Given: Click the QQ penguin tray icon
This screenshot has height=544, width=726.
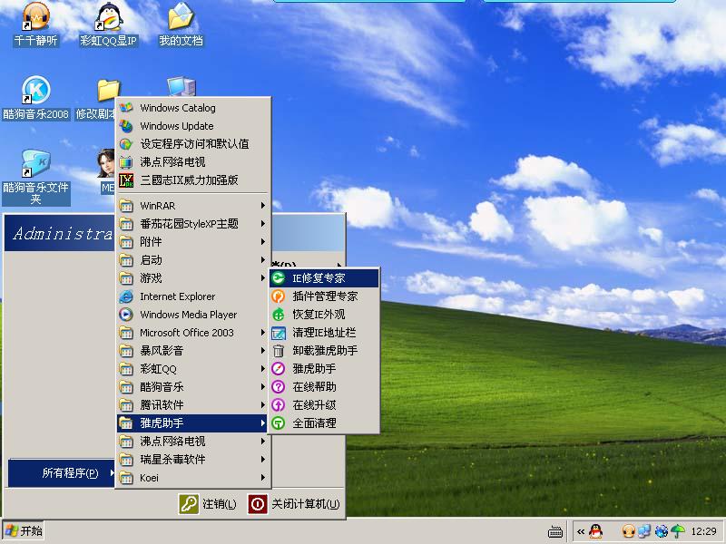Looking at the screenshot, I should pos(595,530).
